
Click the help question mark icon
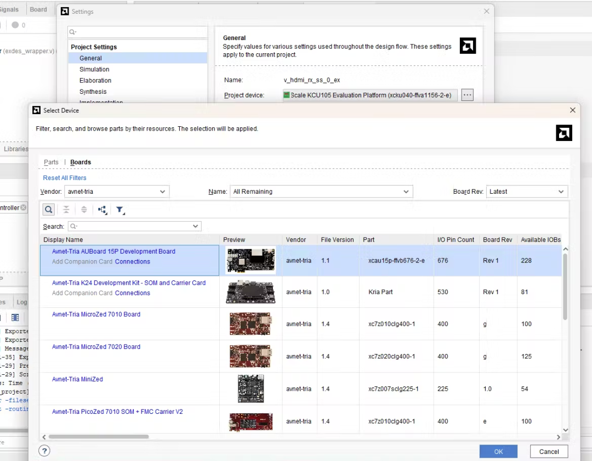[44, 451]
